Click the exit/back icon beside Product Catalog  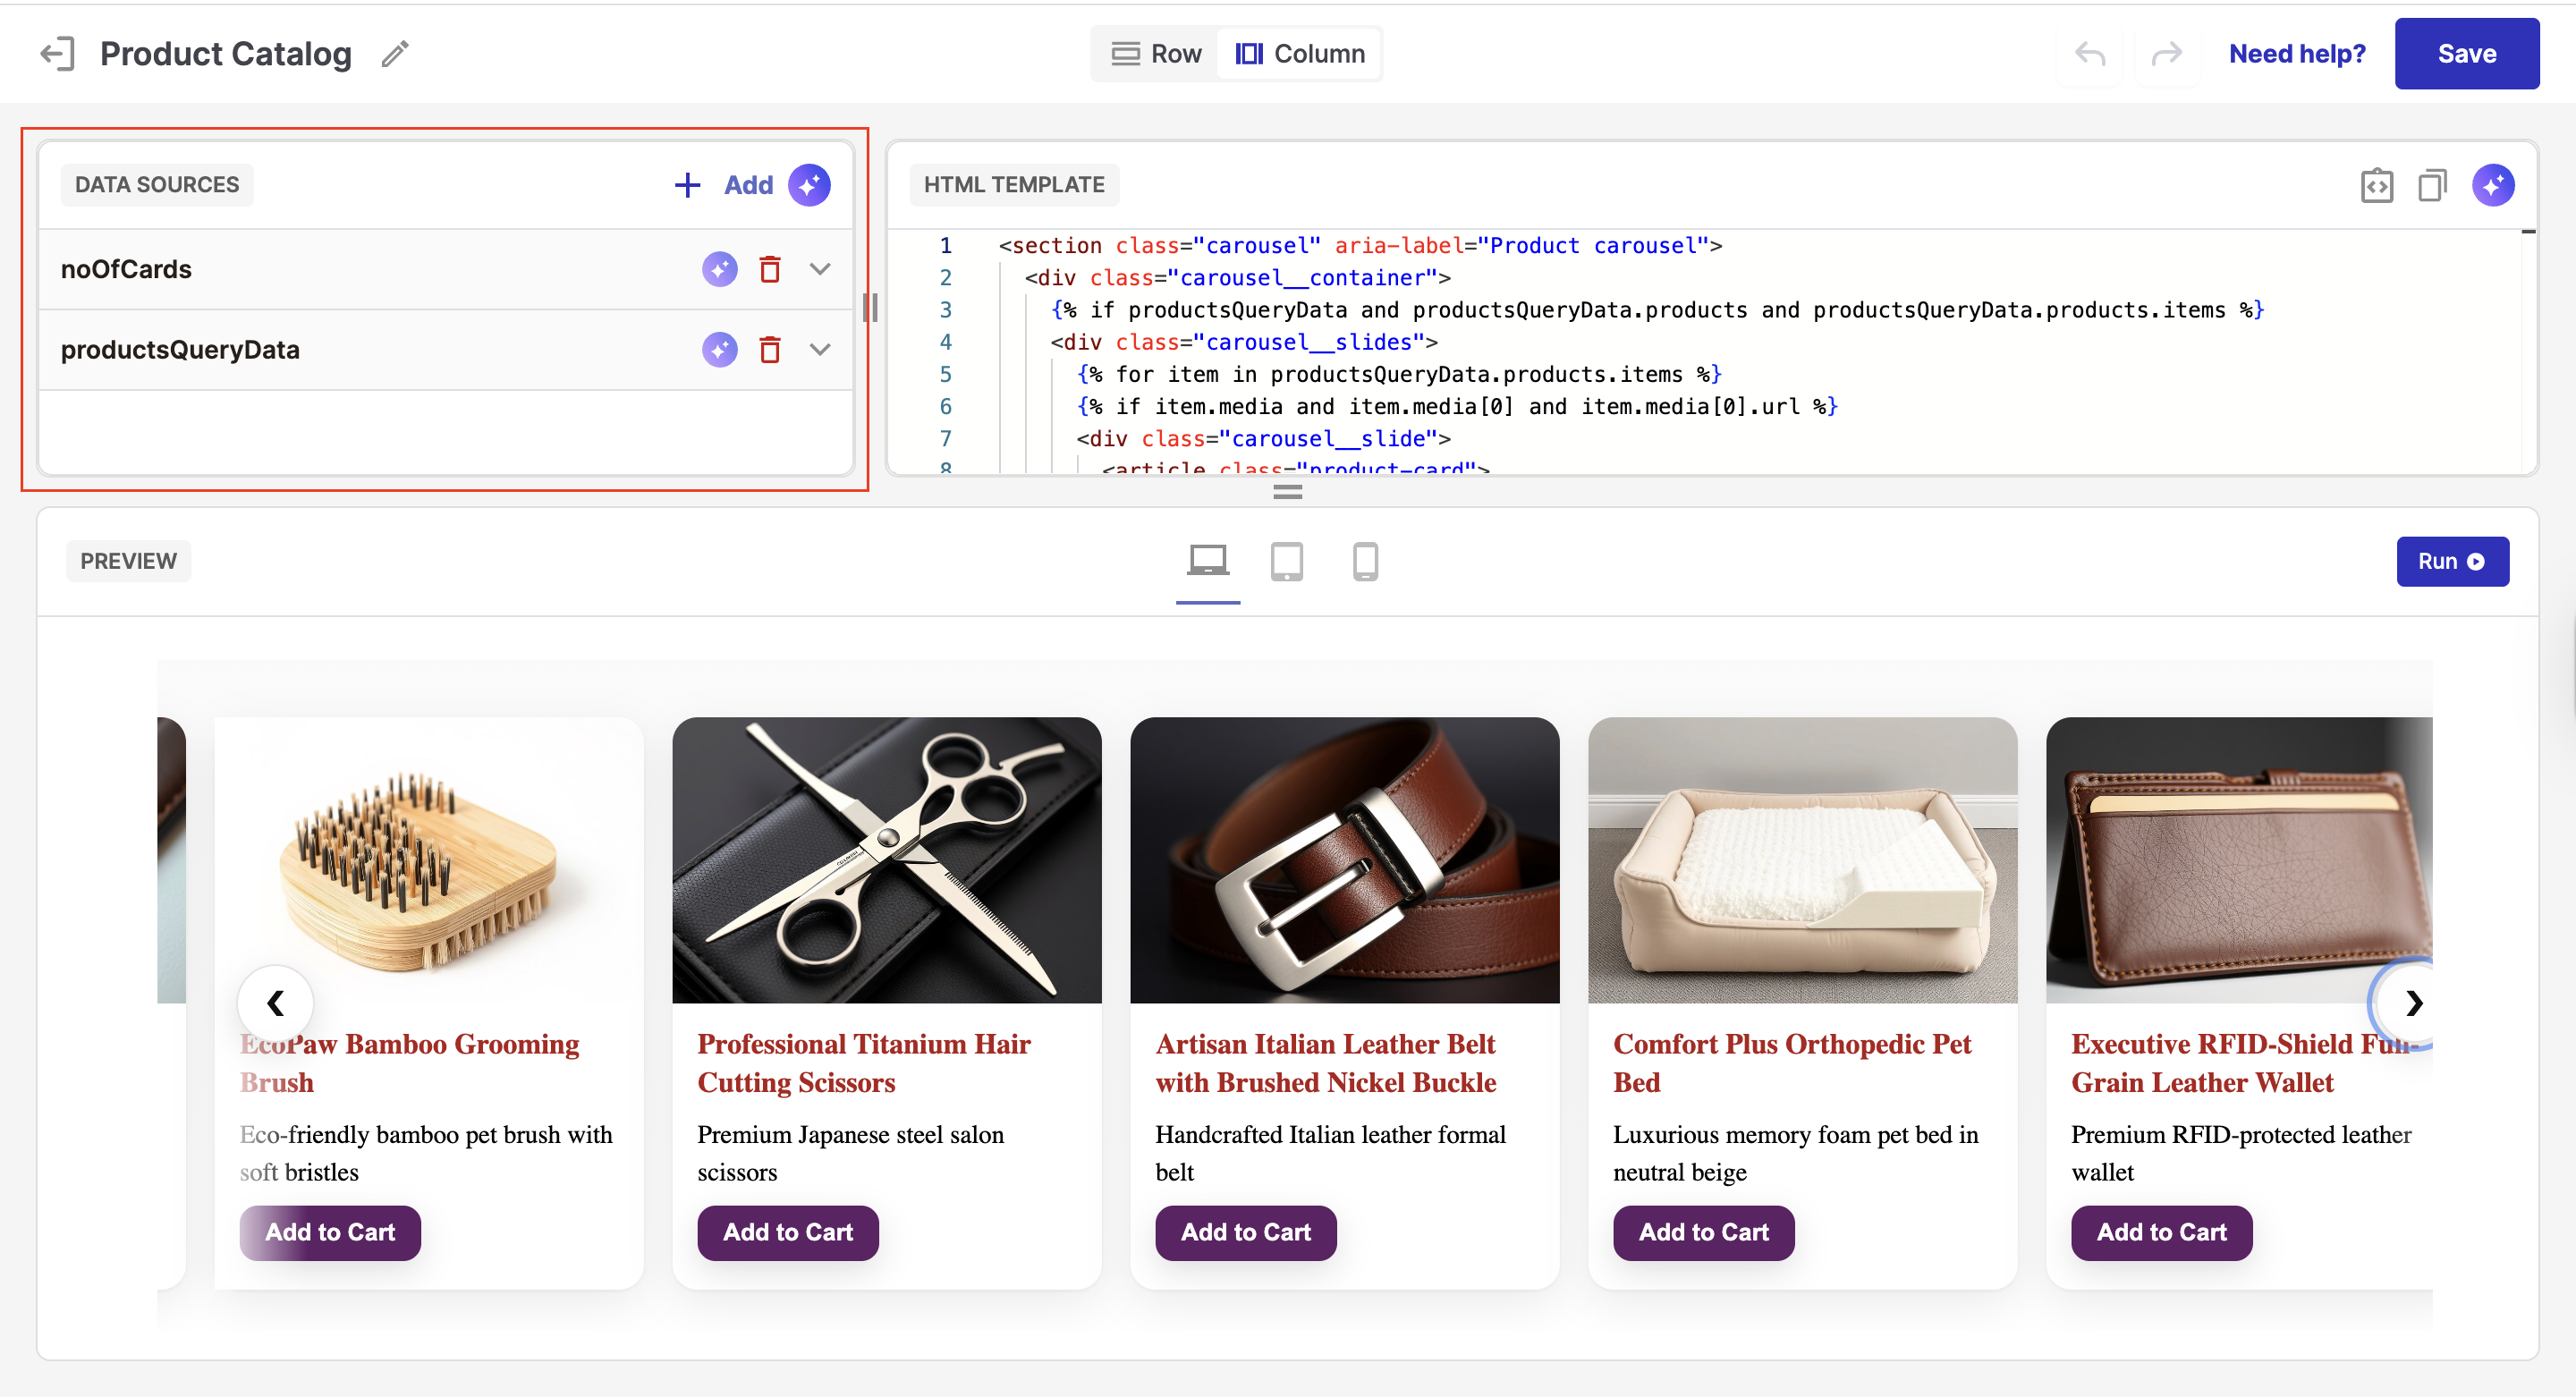pyautogui.click(x=57, y=54)
